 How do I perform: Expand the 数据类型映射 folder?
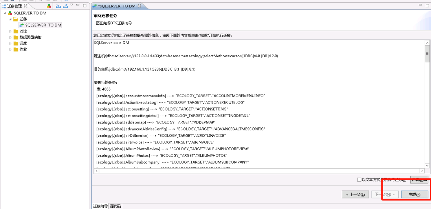[x=10, y=37]
